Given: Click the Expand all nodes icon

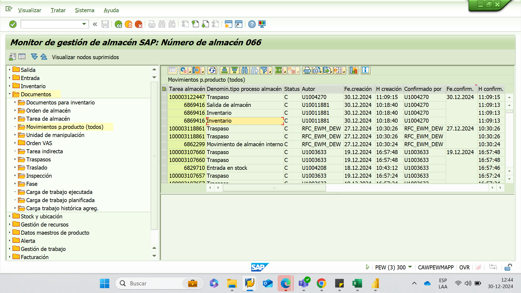Looking at the screenshot, I should [34, 57].
